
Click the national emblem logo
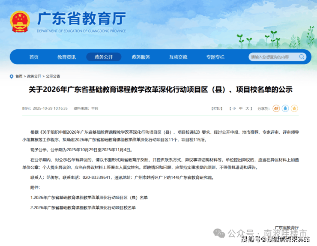pyautogui.click(x=20, y=21)
